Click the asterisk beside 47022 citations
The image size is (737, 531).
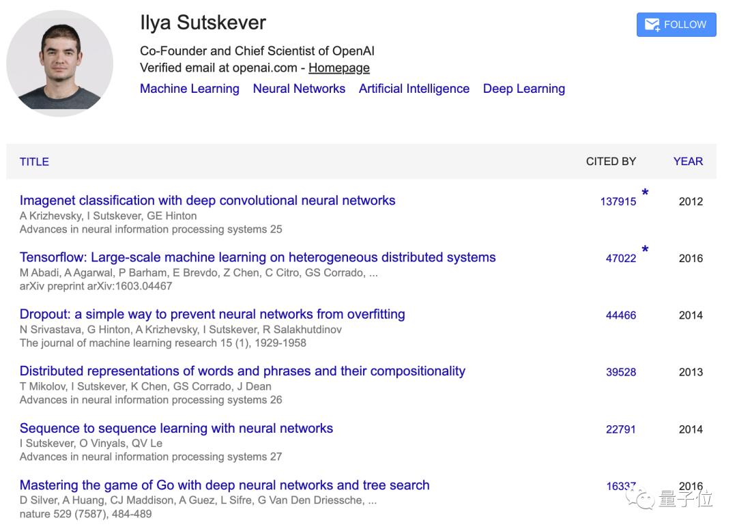(x=646, y=249)
